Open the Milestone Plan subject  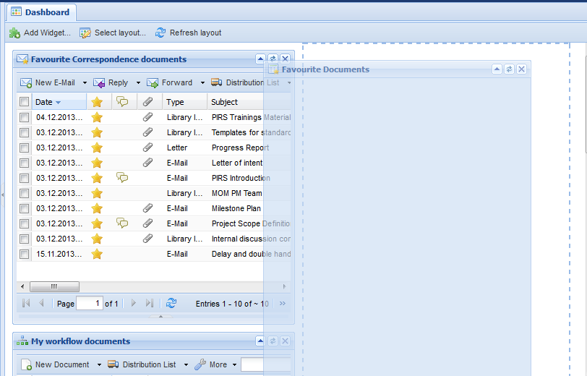[236, 208]
